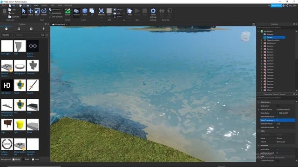298x167 pixels.
Task: Switch to the VIEW ribbon tab
Action: (x=60, y=6)
